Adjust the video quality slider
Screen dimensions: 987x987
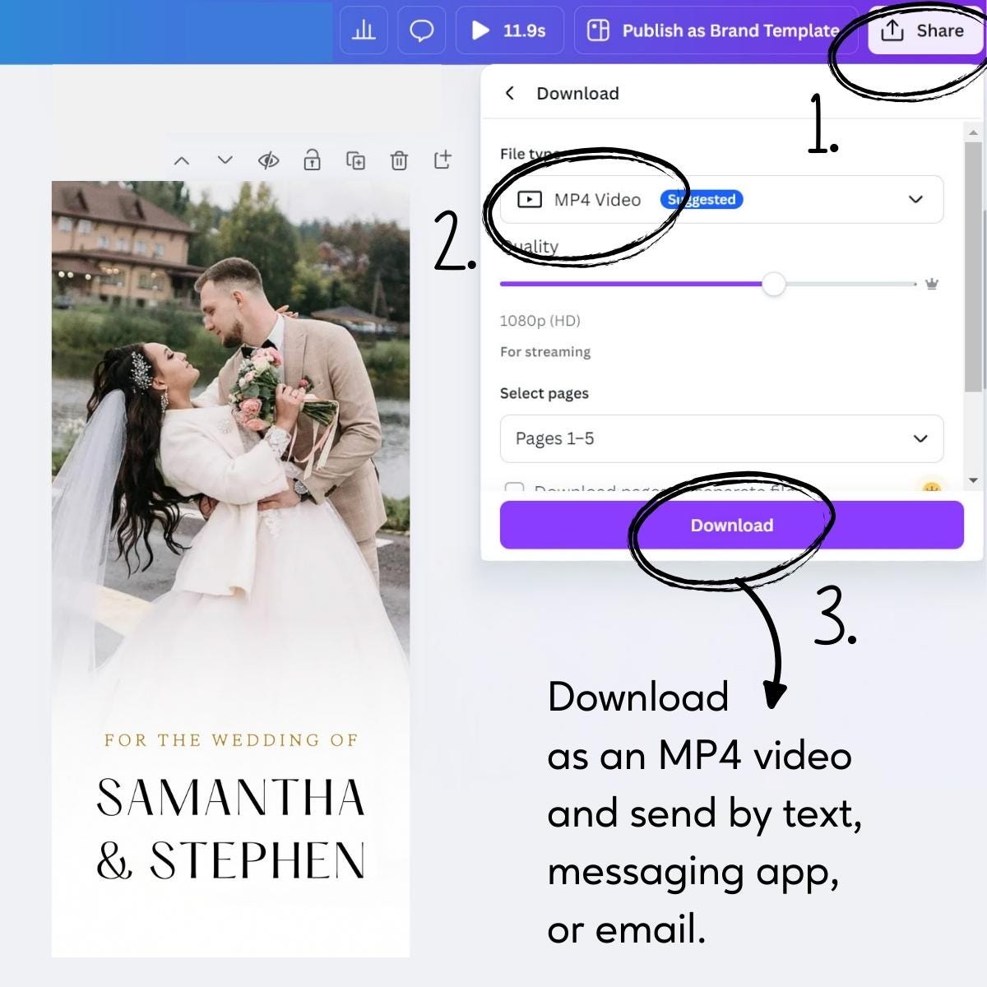click(774, 284)
